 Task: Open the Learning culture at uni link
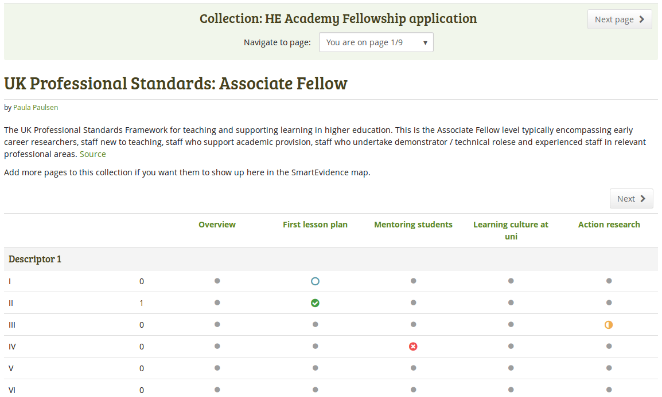pyautogui.click(x=511, y=230)
